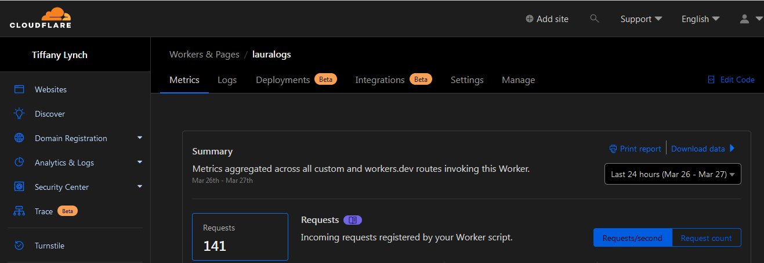
Task: Switch chart to Requests/second
Action: (632, 238)
